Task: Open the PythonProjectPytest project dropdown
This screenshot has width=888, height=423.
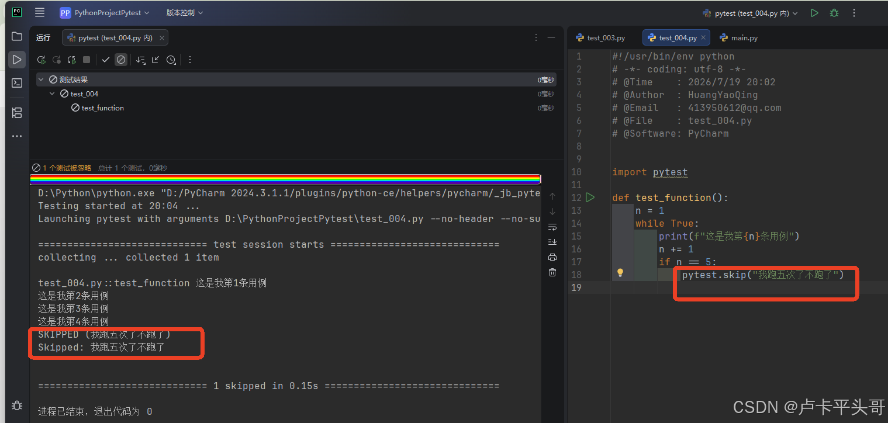Action: coord(104,12)
